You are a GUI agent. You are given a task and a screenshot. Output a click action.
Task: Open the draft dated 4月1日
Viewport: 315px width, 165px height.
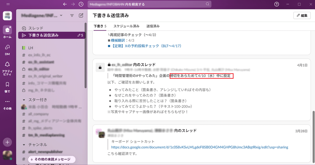(202, 90)
